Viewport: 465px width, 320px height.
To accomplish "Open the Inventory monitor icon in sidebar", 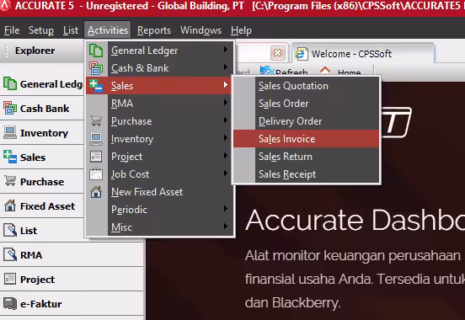I will 10,132.
